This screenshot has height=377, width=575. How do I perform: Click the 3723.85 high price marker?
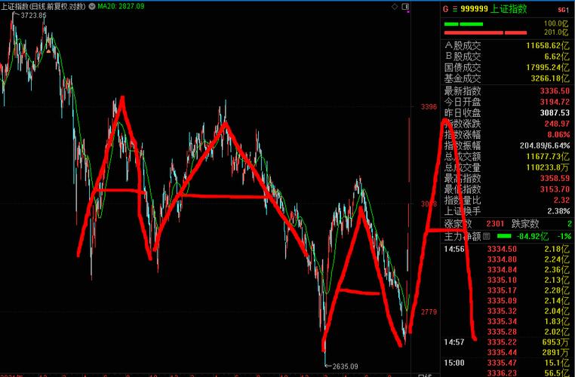point(33,15)
